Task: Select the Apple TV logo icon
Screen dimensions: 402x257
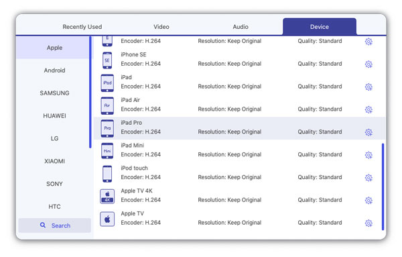Action: [107, 219]
